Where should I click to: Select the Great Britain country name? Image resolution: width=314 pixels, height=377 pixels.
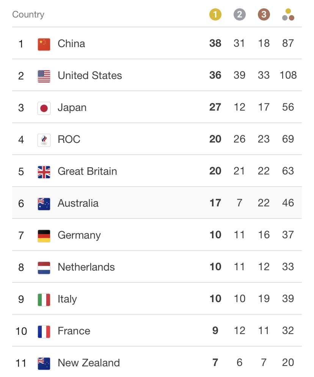tap(87, 171)
